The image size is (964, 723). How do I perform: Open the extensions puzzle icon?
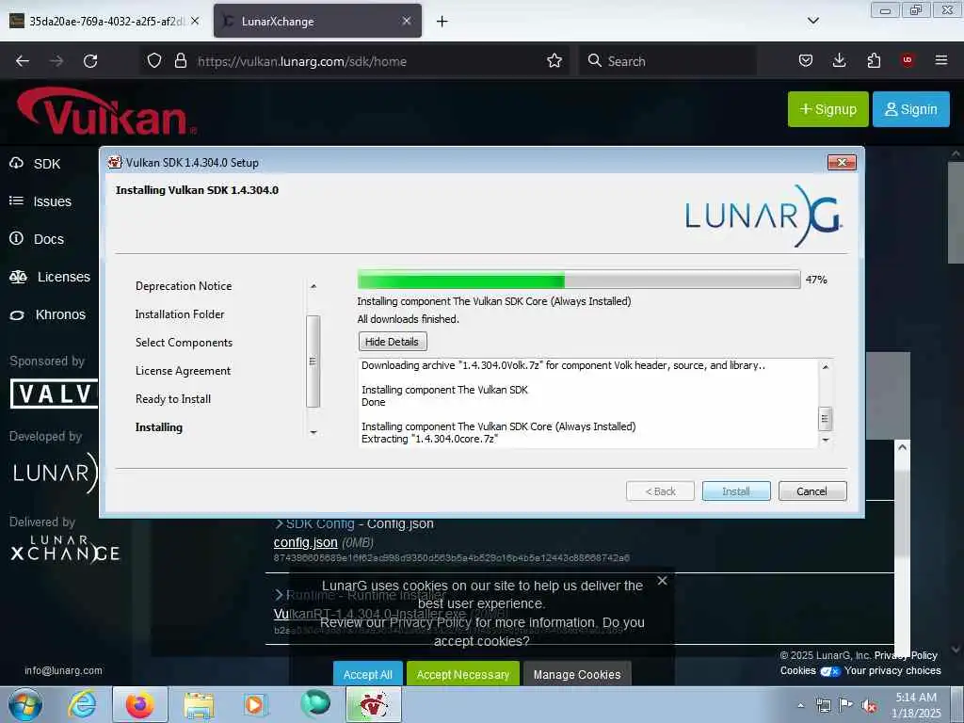[x=874, y=60]
